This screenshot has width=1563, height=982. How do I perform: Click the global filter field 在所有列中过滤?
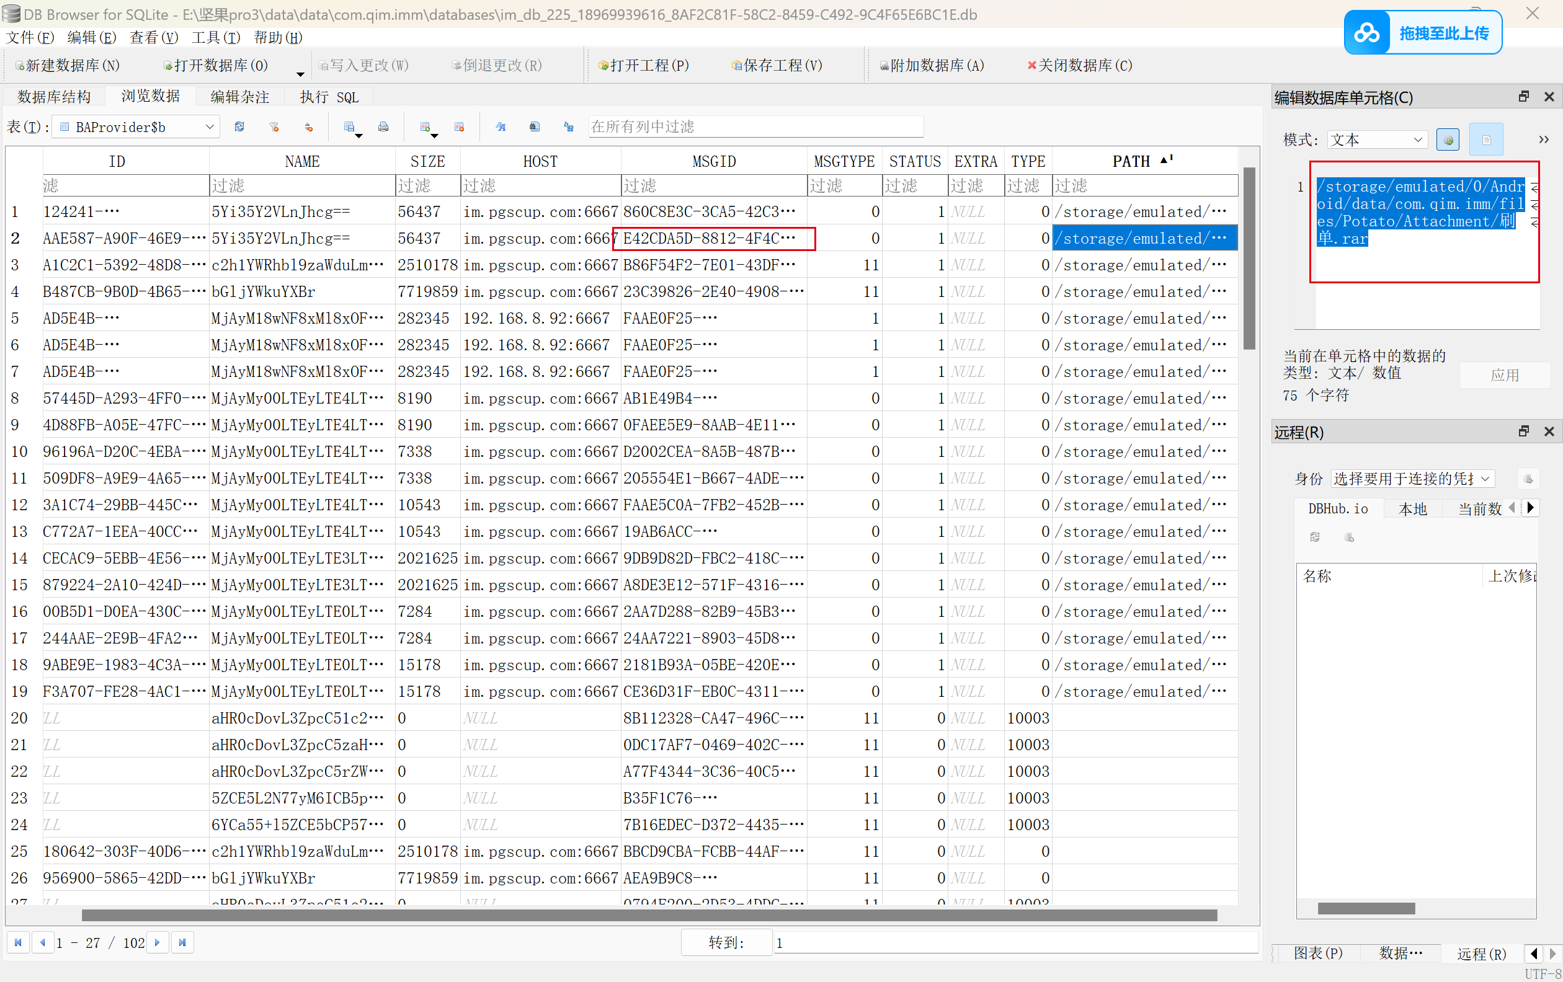(x=755, y=126)
